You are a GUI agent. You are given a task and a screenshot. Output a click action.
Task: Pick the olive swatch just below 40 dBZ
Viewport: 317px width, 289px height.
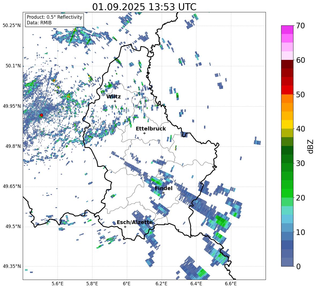tap(287, 133)
